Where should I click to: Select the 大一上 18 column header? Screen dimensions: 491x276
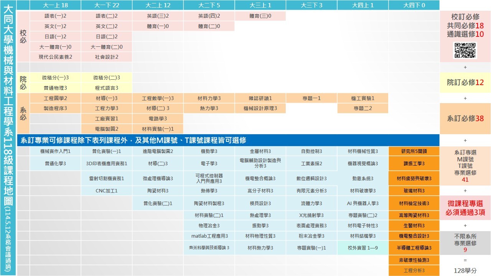pyautogui.click(x=55, y=5)
